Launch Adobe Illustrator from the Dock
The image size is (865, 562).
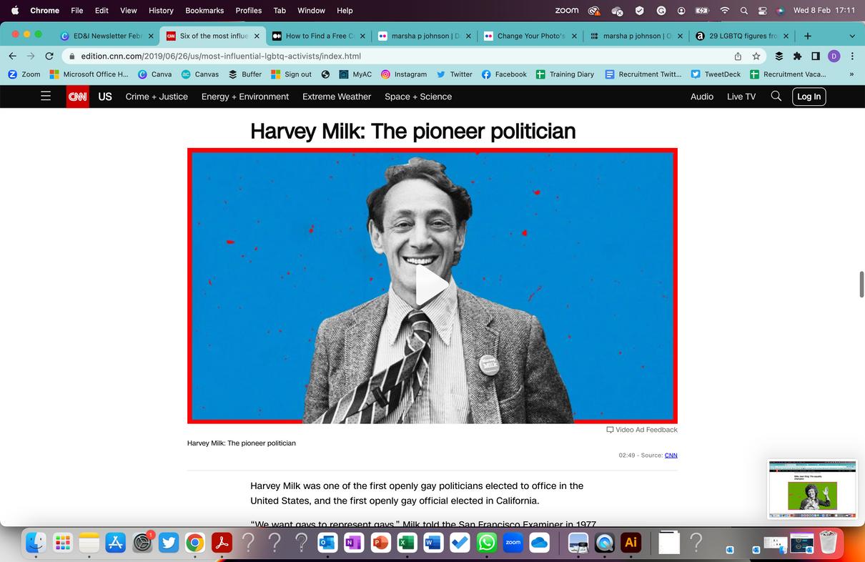(631, 543)
